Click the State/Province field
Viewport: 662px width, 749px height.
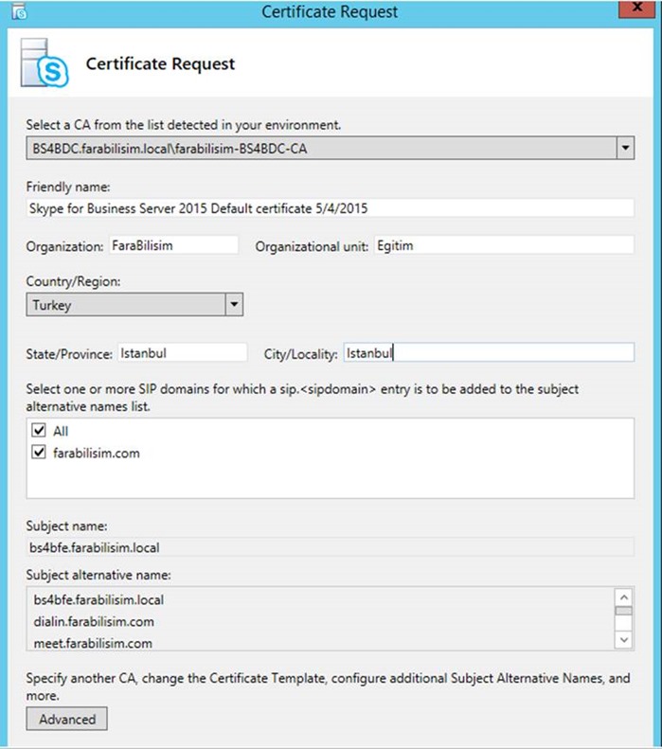[x=183, y=353]
